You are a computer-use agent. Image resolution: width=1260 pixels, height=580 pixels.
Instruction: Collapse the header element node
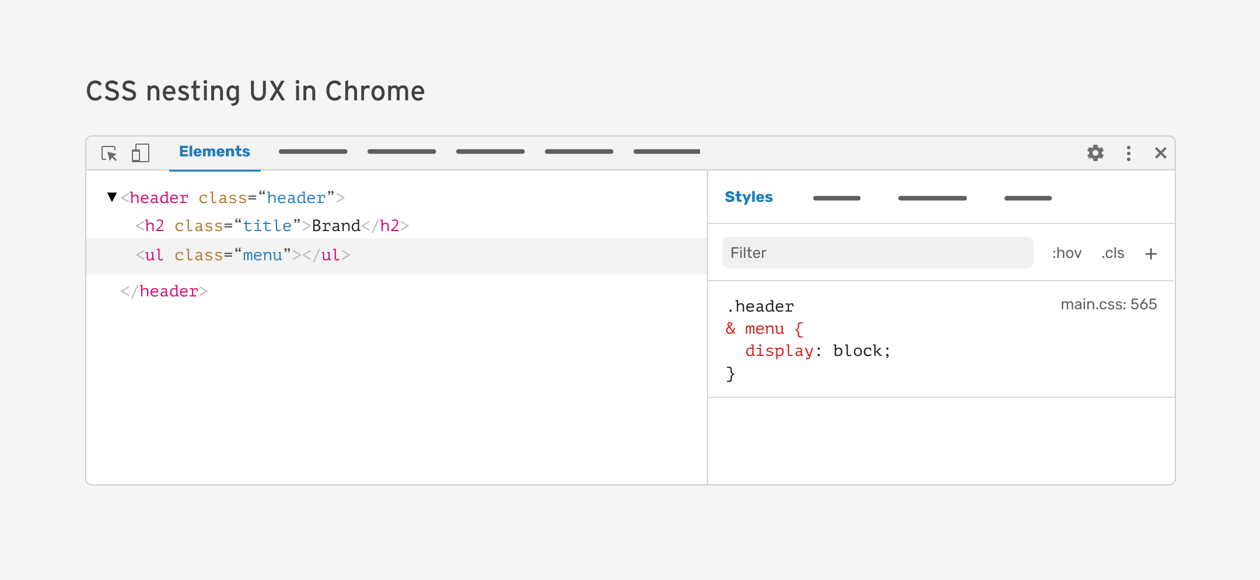pyautogui.click(x=112, y=197)
